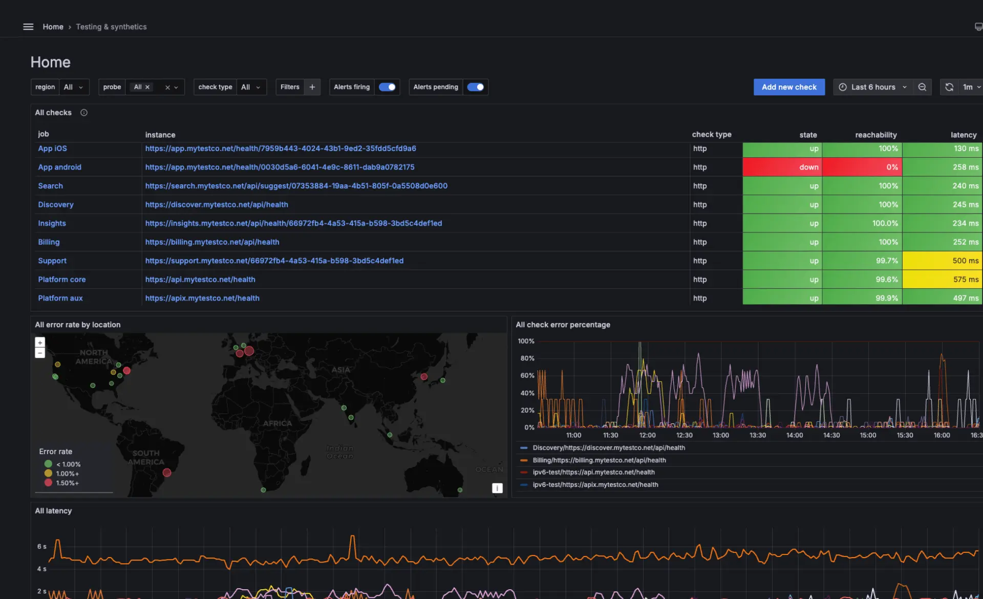Go to Home breadcrumb
The width and height of the screenshot is (983, 599).
53,27
